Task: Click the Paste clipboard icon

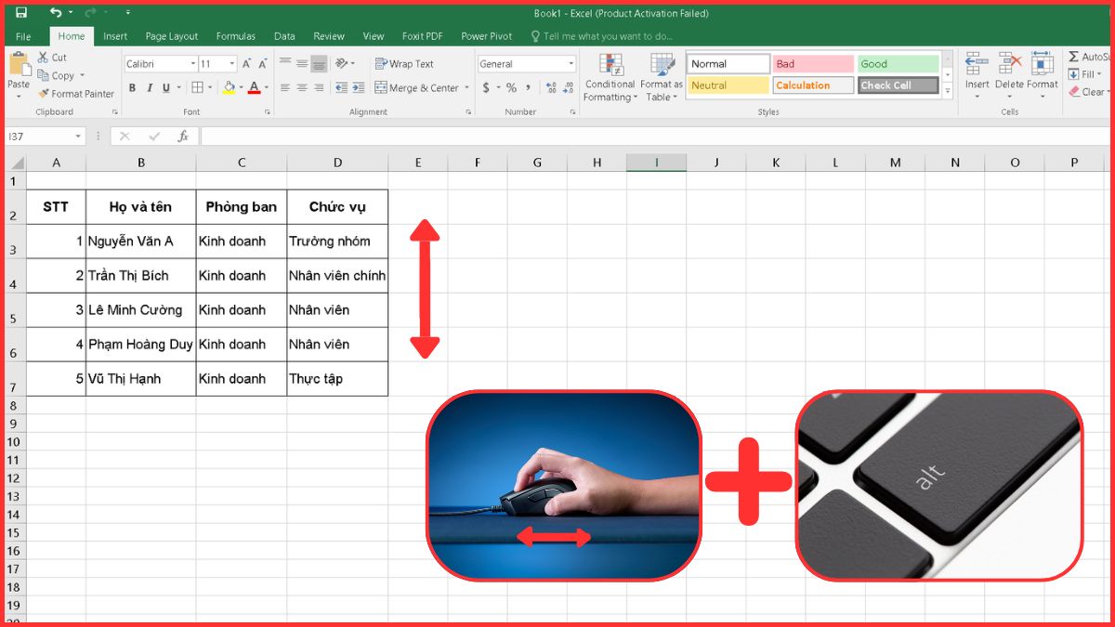Action: [x=19, y=65]
